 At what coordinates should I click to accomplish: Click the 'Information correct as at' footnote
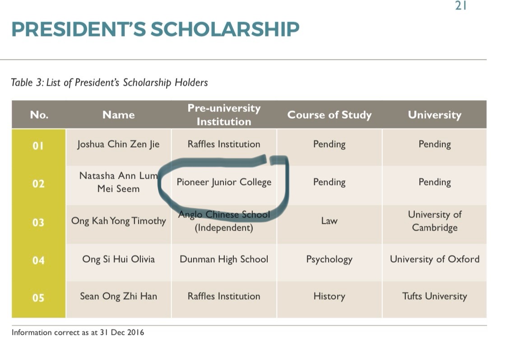click(x=78, y=333)
